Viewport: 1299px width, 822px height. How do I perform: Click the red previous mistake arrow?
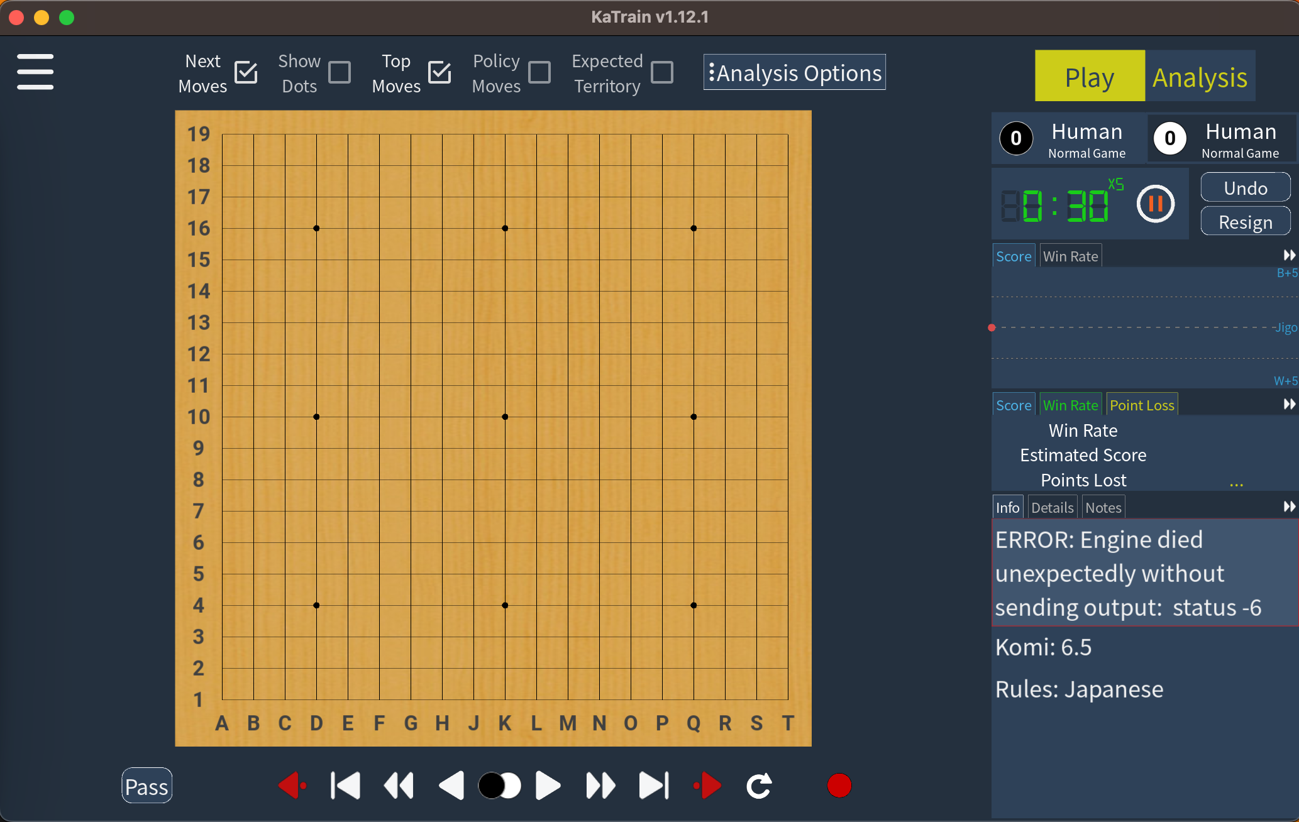[292, 786]
